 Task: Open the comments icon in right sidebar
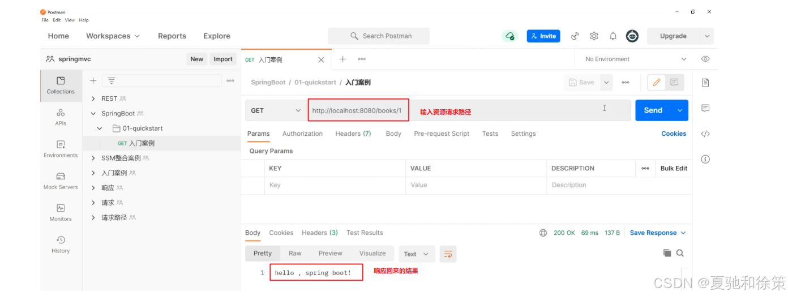tap(705, 108)
